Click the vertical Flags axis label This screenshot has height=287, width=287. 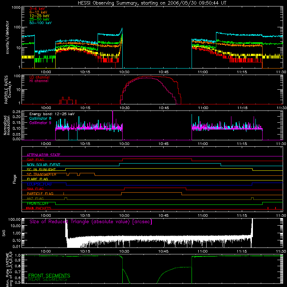[x=15, y=179]
